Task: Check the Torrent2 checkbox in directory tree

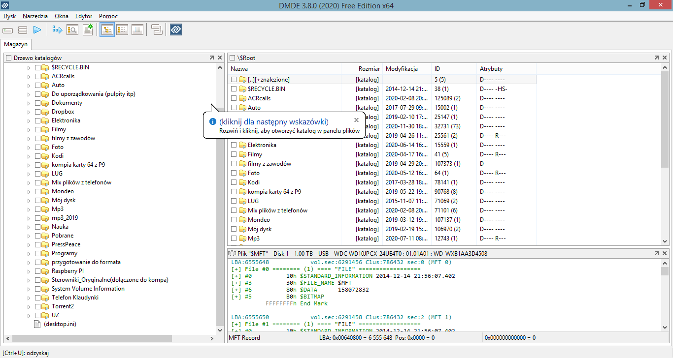Action: [37, 306]
